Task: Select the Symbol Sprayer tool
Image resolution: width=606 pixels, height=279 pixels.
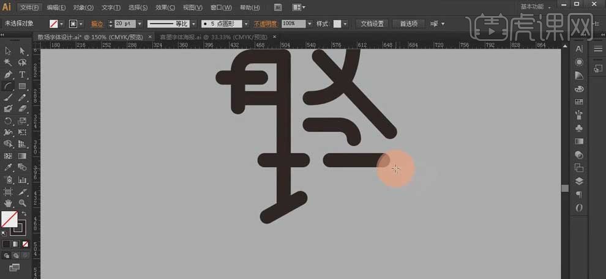Action: click(8, 180)
